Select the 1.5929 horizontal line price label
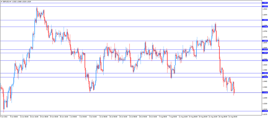This screenshot has height=118, width=268. (x=265, y=6)
